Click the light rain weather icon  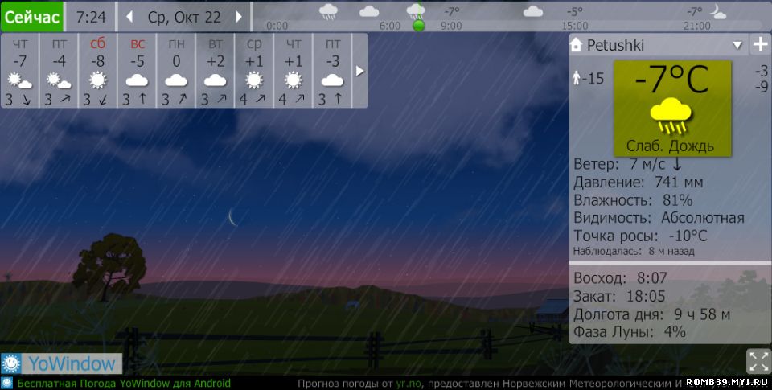coord(672,117)
